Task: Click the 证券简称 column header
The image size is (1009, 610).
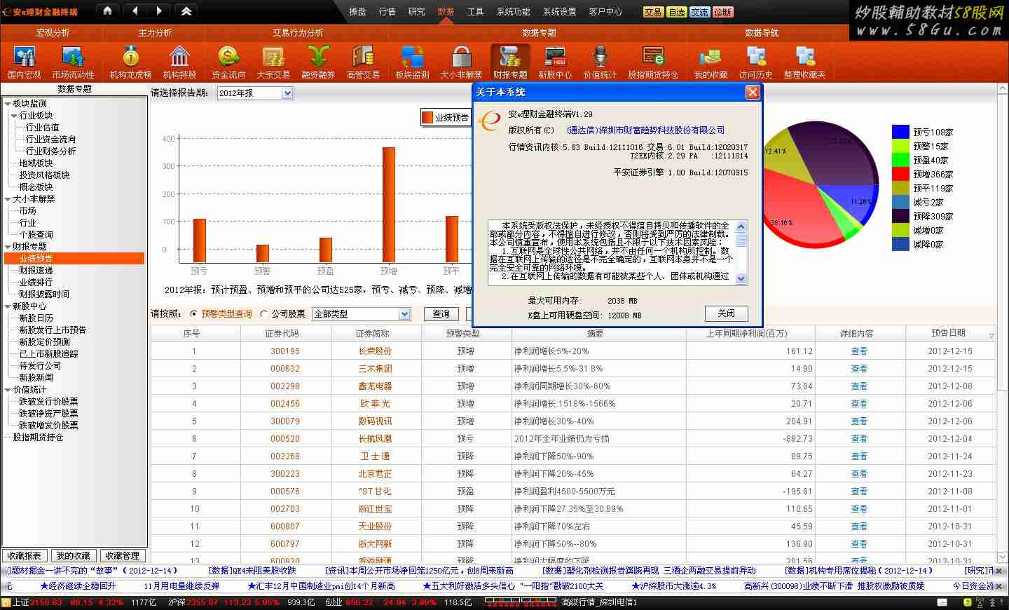Action: [x=372, y=334]
